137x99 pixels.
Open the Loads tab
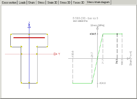coord(22,2)
